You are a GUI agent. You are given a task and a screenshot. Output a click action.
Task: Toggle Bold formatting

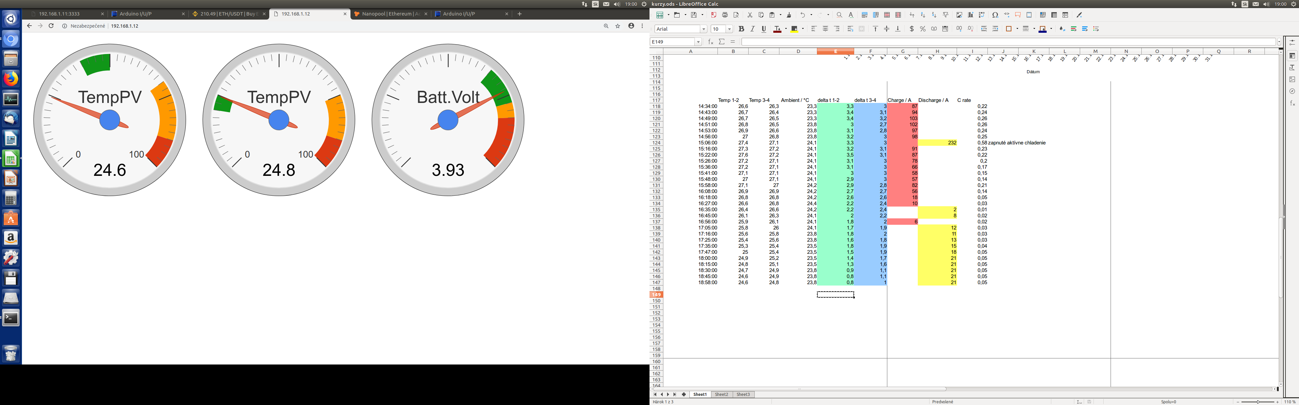pyautogui.click(x=741, y=29)
